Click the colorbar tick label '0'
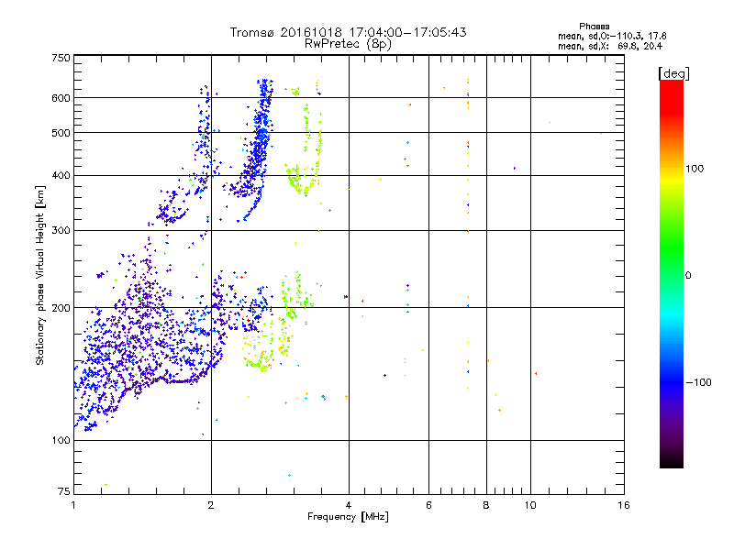The image size is (734, 550). tap(688, 275)
